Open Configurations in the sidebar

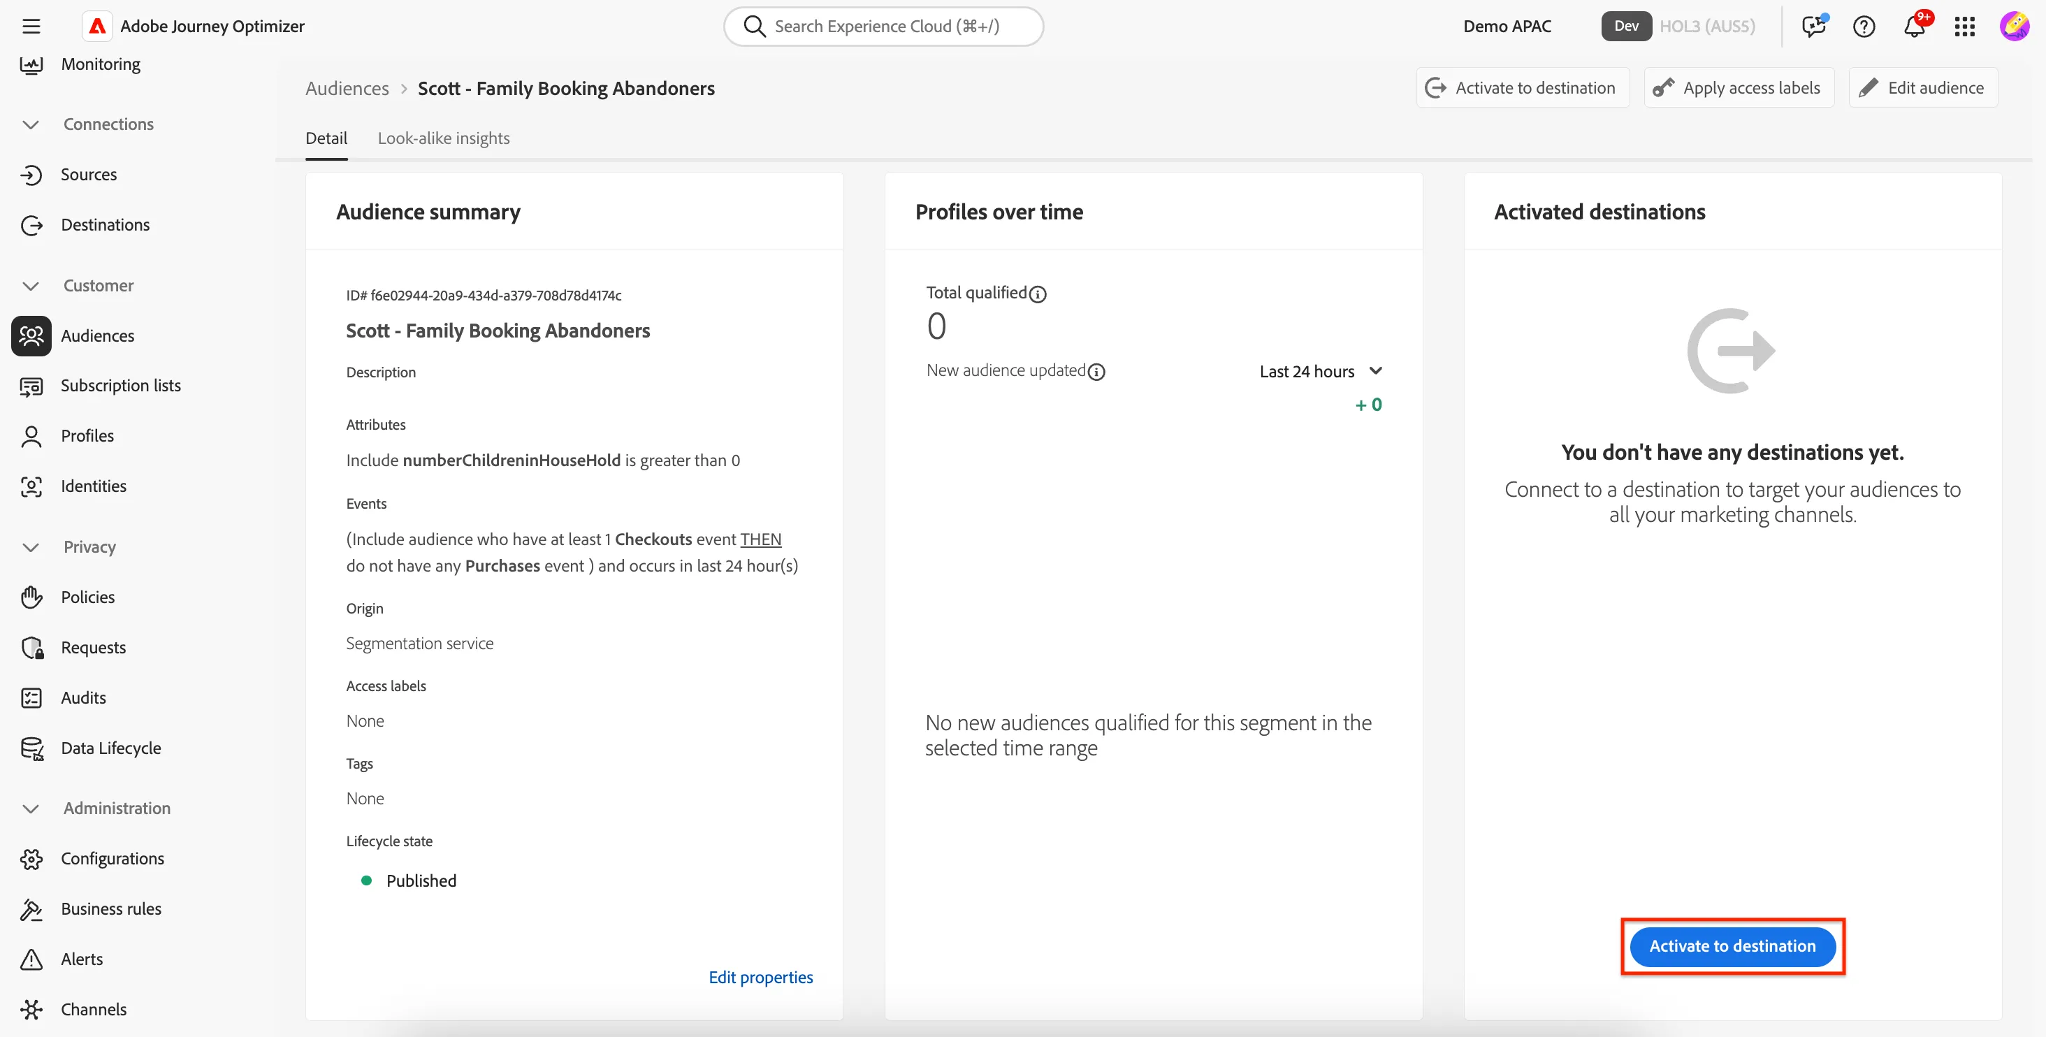(112, 858)
